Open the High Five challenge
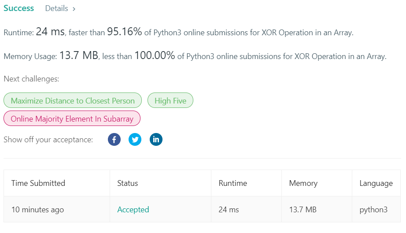The width and height of the screenshot is (406, 233). (x=170, y=100)
